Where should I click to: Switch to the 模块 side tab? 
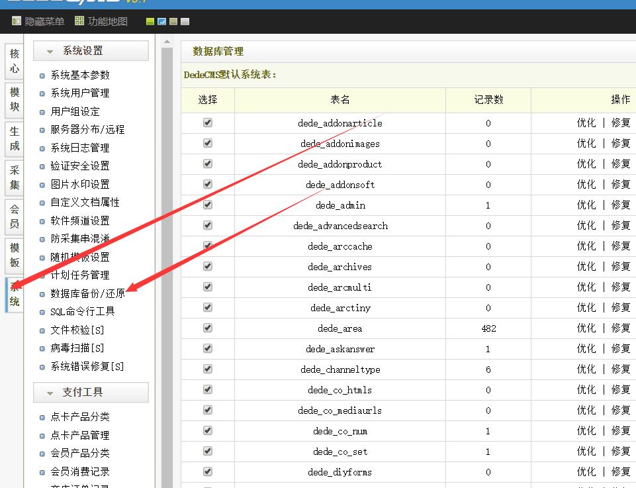pos(14,99)
